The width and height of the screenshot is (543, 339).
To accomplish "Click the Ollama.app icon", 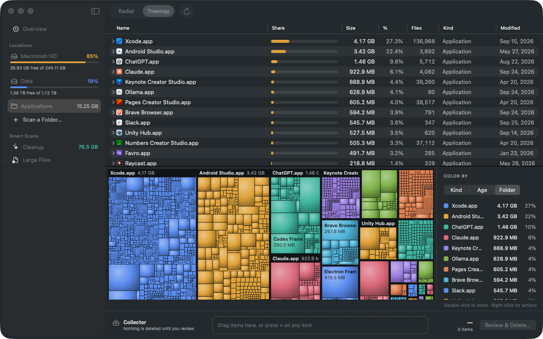I will pyautogui.click(x=119, y=92).
